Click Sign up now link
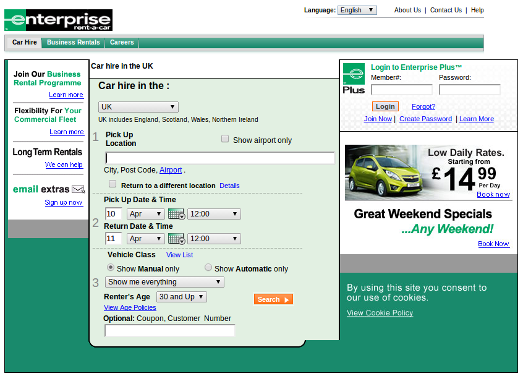Viewport: 523px width, 376px height. click(x=64, y=202)
